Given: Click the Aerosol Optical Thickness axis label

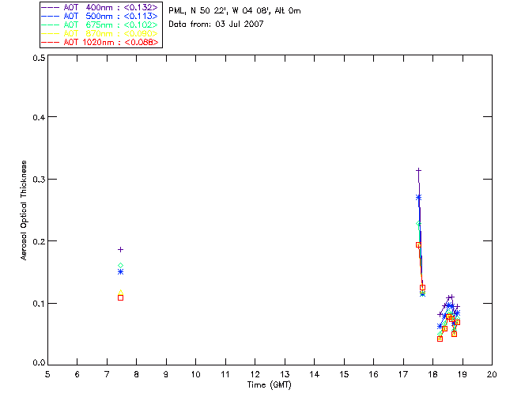Looking at the screenshot, I should [23, 210].
